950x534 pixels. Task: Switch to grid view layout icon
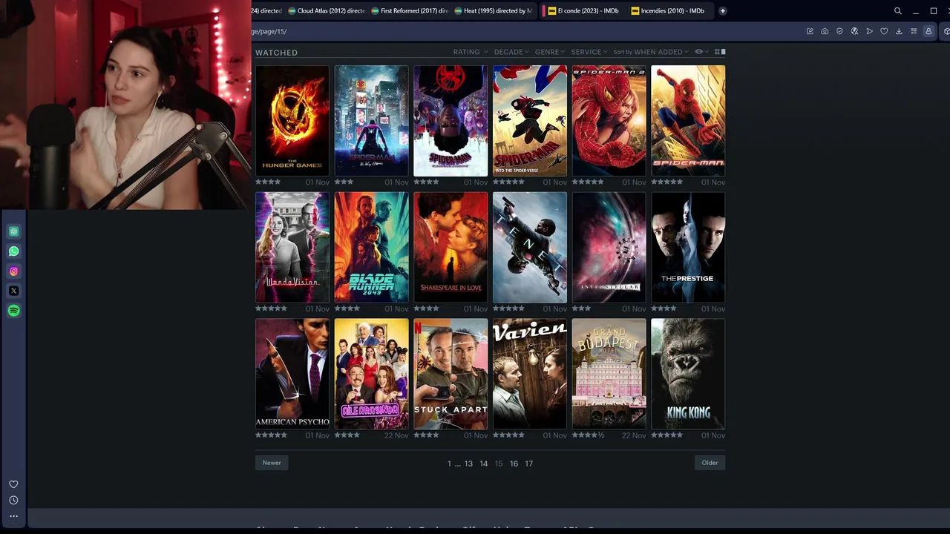click(717, 52)
